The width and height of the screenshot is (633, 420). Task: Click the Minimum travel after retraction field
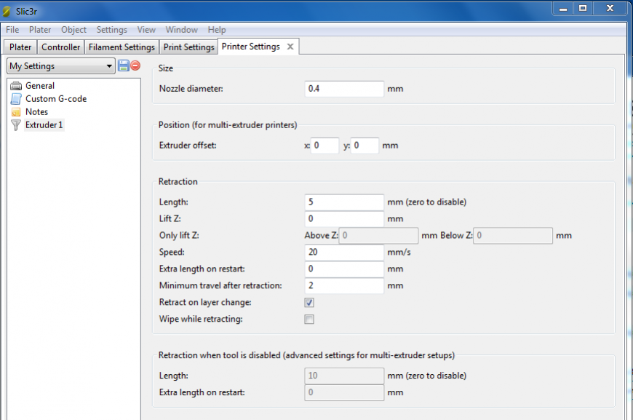tap(344, 285)
